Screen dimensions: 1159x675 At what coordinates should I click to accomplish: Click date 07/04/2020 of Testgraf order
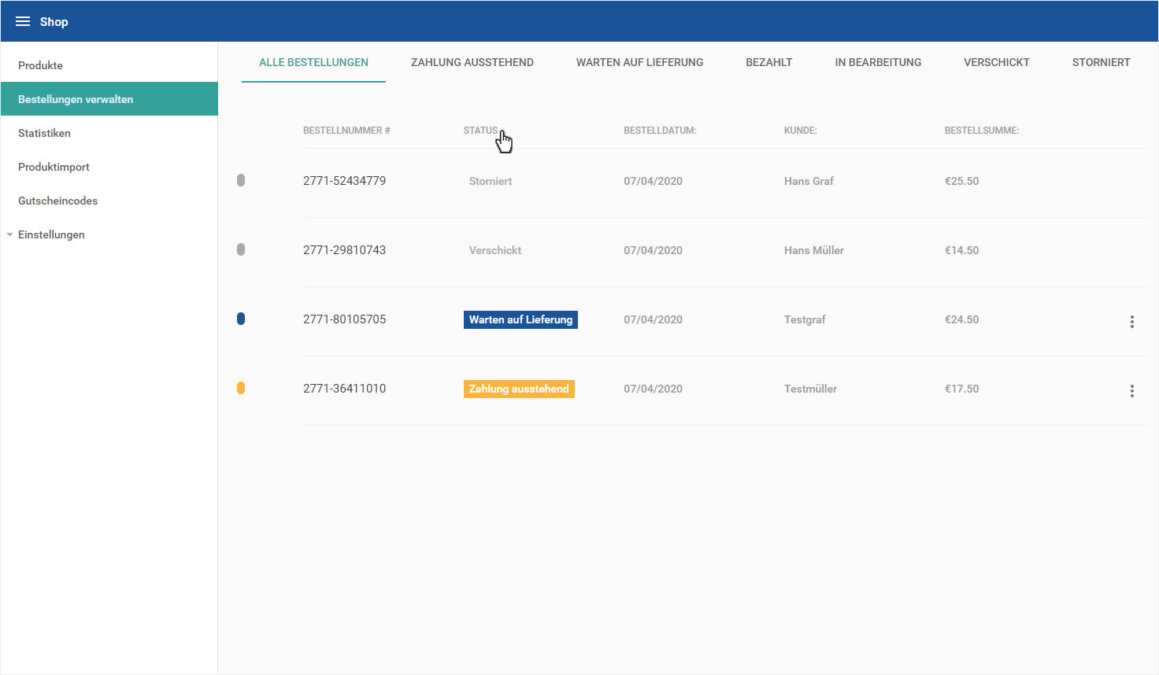pyautogui.click(x=653, y=319)
